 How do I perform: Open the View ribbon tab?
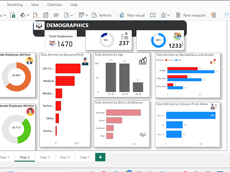click(35, 5)
